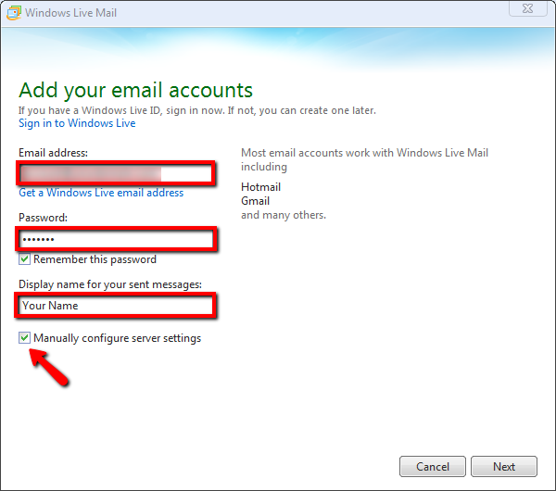Uncheck Manually configure server settings

[x=24, y=338]
